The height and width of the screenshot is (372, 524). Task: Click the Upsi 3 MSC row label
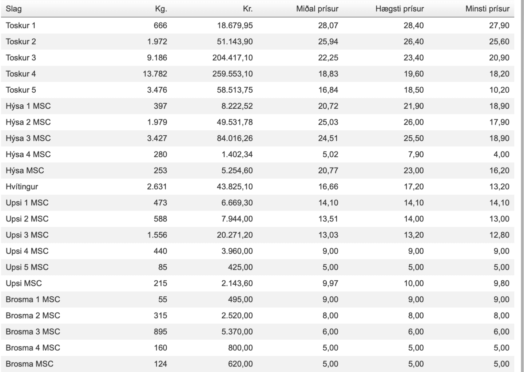click(x=27, y=235)
